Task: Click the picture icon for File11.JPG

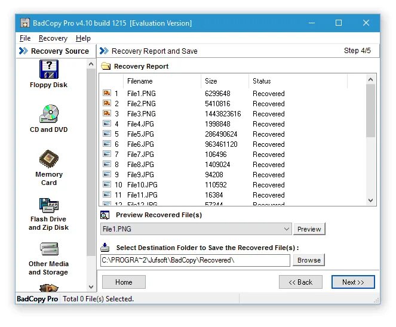Action: 107,195
